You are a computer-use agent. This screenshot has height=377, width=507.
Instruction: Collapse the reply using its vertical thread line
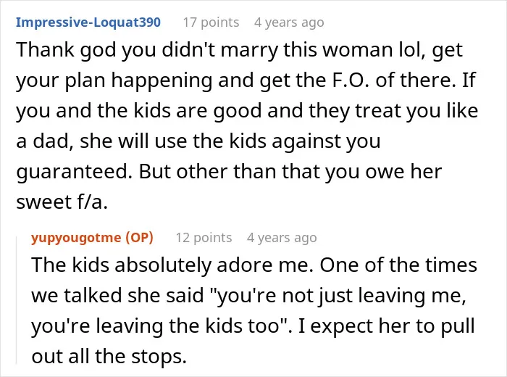(17, 300)
